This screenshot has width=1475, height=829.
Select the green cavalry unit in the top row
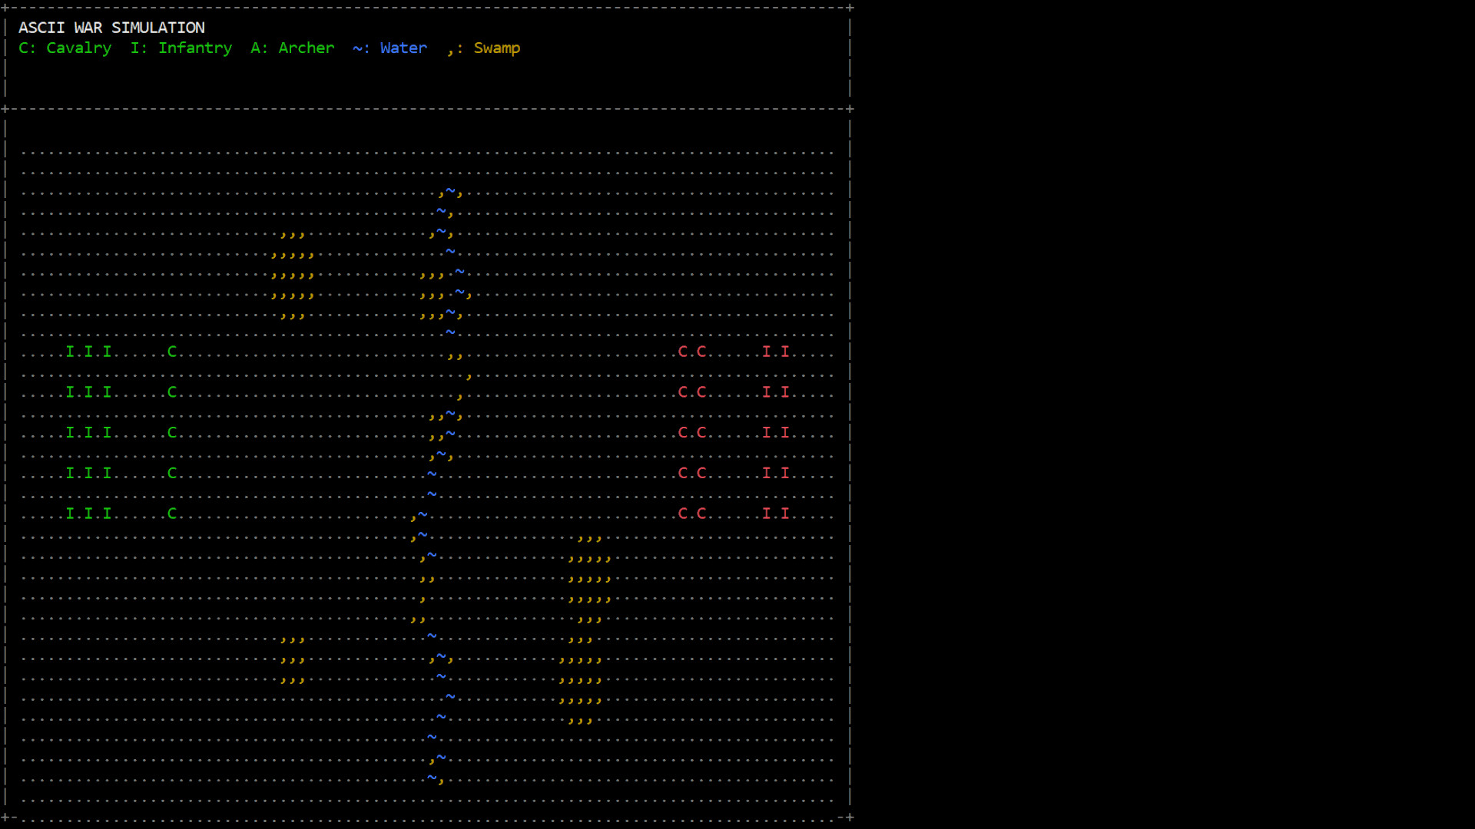(172, 352)
